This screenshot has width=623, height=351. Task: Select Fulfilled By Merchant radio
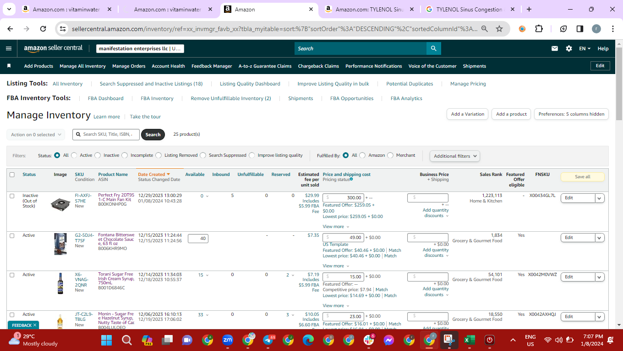(x=390, y=155)
